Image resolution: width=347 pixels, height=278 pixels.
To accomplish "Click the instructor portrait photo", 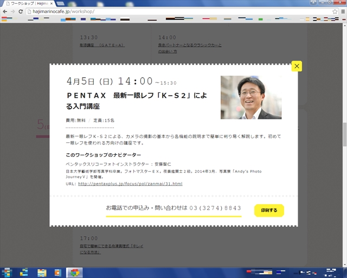I will tap(251, 98).
